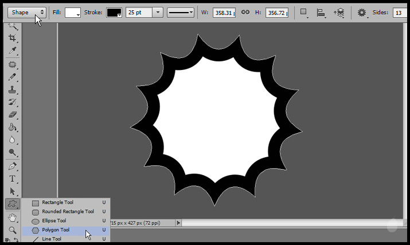410x245 pixels.
Task: Toggle the link width and height icon
Action: pyautogui.click(x=245, y=12)
